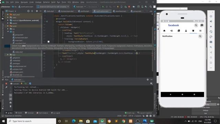Open DevTools blue icon in Run console bar
The height and width of the screenshot is (124, 220).
[x=30, y=83]
